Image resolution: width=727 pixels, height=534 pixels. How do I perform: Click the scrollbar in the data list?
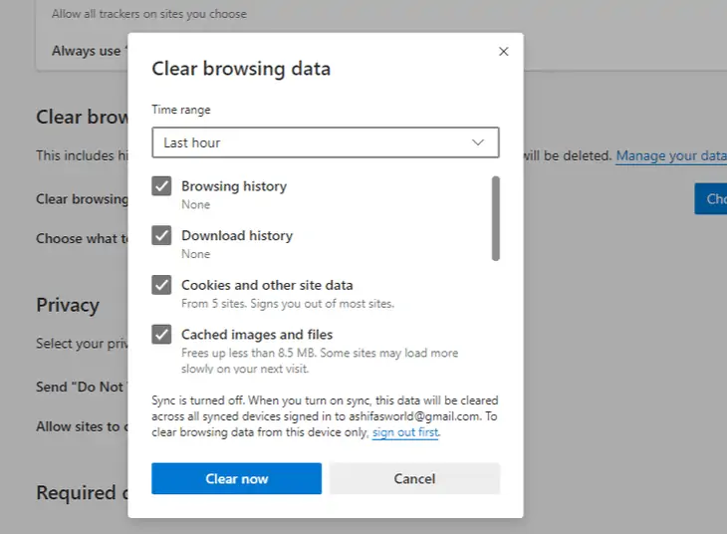[495, 217]
